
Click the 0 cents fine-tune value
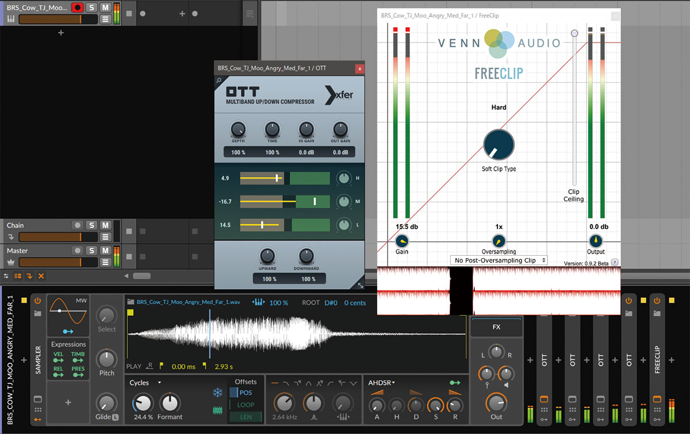355,302
